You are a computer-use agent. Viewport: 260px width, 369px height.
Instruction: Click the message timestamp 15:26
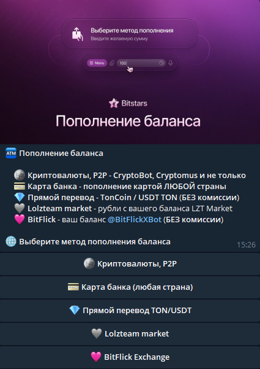(246, 245)
